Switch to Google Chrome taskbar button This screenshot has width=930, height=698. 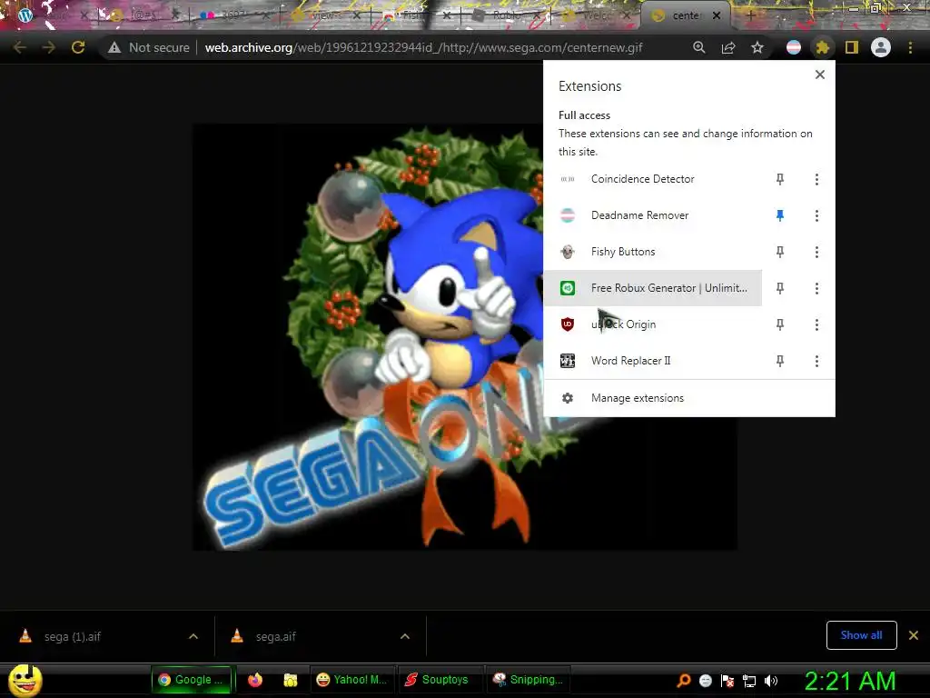point(193,680)
